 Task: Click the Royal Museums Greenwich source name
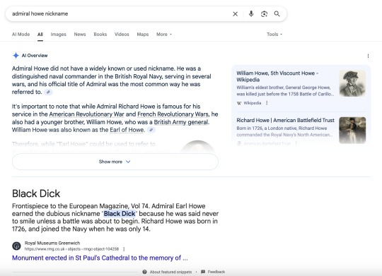pyautogui.click(x=52, y=243)
